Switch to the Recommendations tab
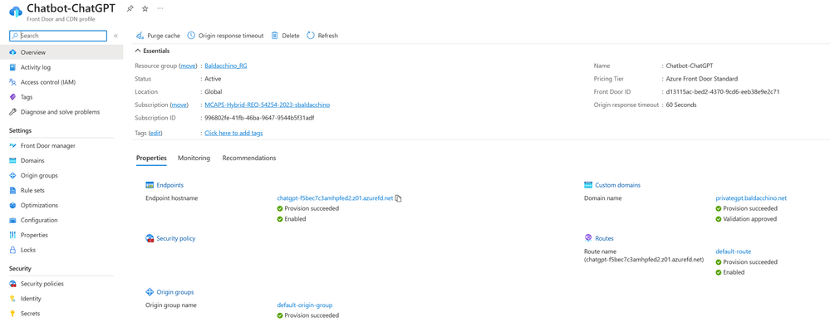Image resolution: width=830 pixels, height=322 pixels. [x=248, y=158]
